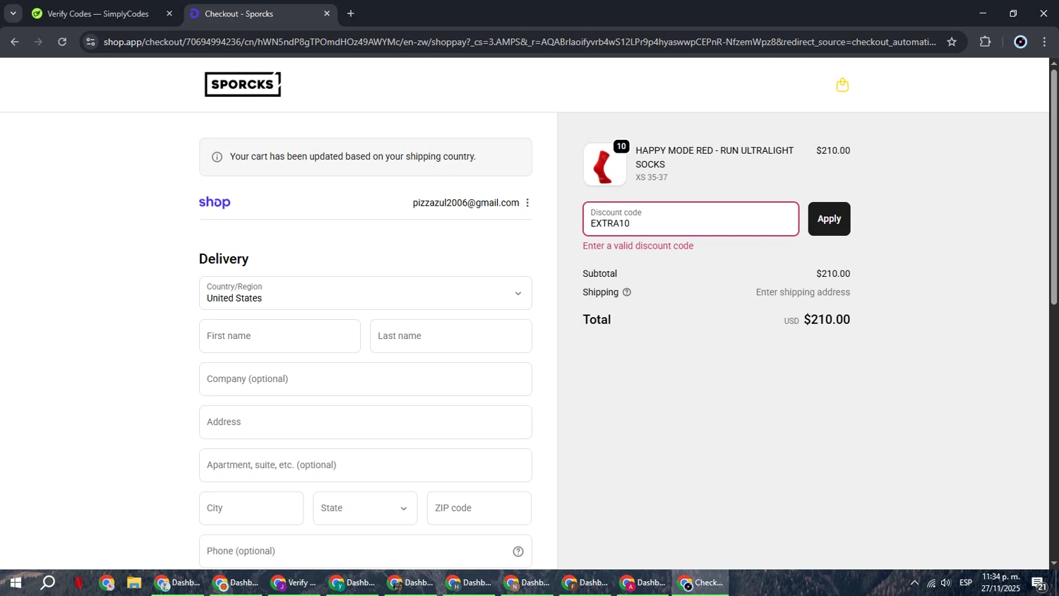Image resolution: width=1059 pixels, height=596 pixels.
Task: Open the taskbar clock and date
Action: pyautogui.click(x=1000, y=583)
